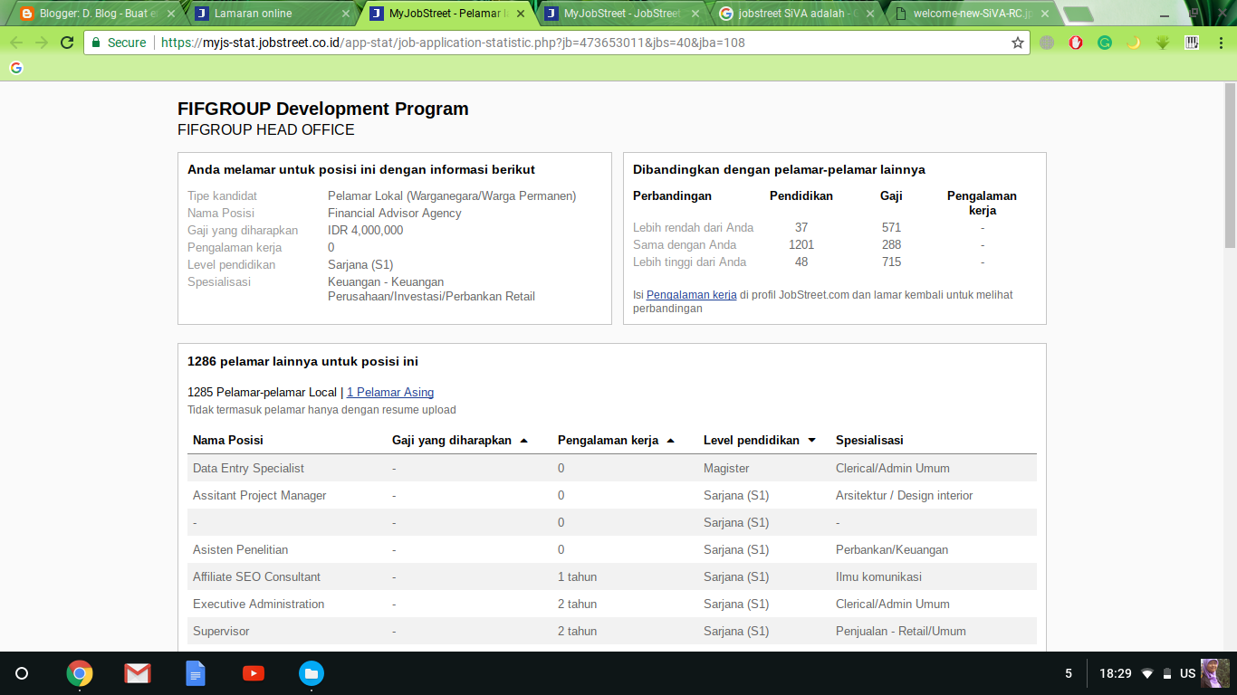Open Chrome from the shelf
This screenshot has height=695, width=1237.
point(80,673)
